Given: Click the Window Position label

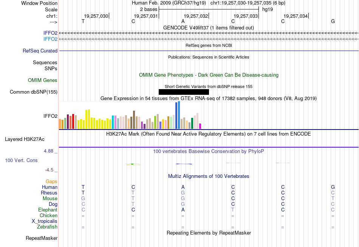Looking at the screenshot, I should click(x=39, y=3).
